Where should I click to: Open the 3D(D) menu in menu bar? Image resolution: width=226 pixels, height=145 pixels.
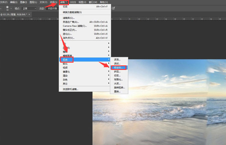tap(73, 2)
